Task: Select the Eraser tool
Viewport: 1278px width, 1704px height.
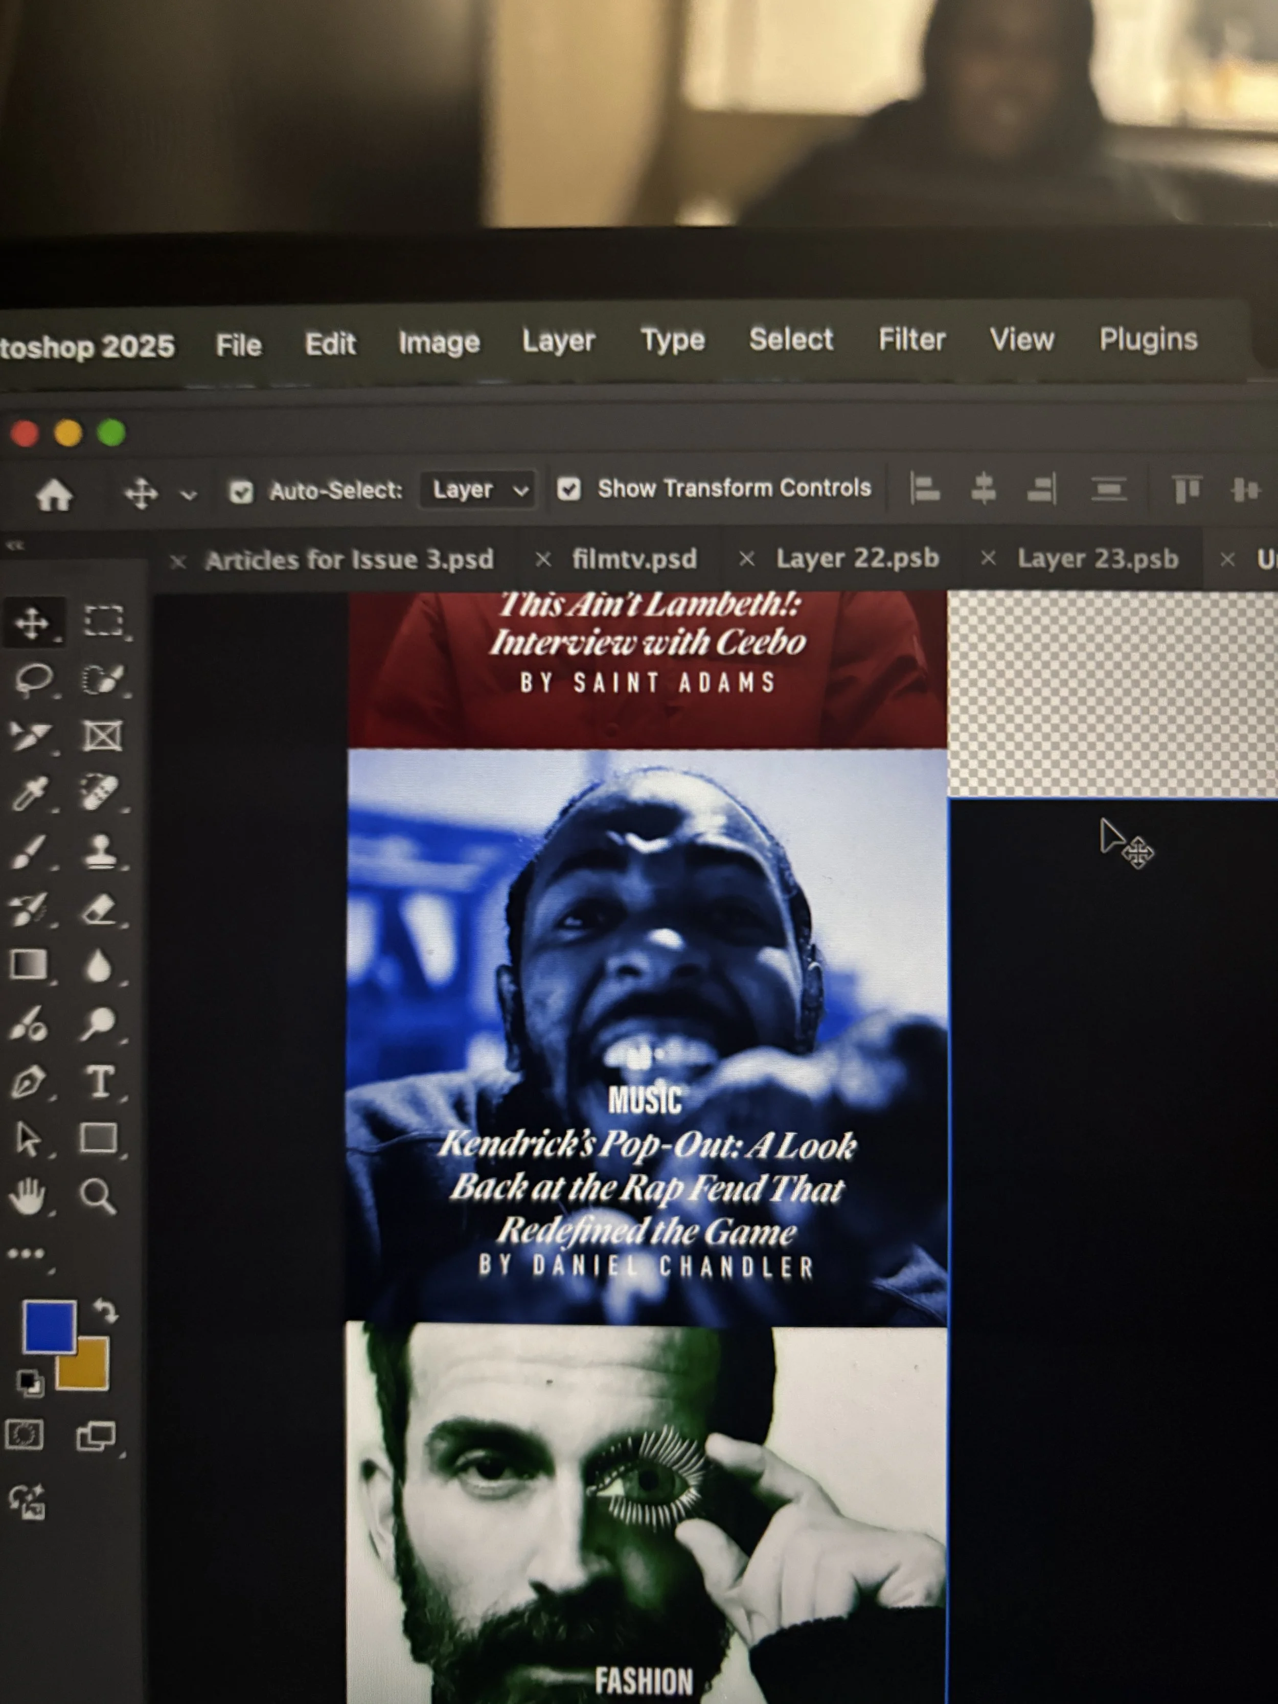Action: pos(99,910)
